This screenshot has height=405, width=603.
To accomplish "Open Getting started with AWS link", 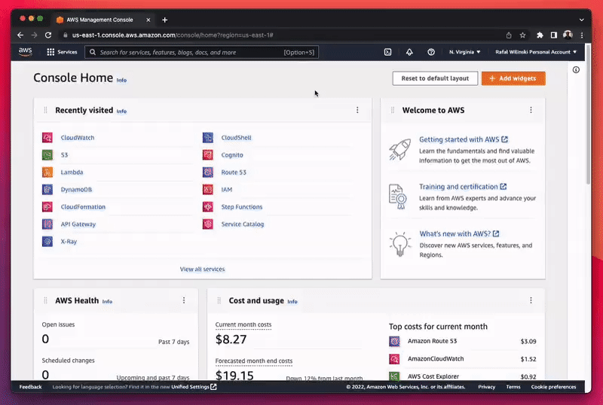I will (x=464, y=139).
